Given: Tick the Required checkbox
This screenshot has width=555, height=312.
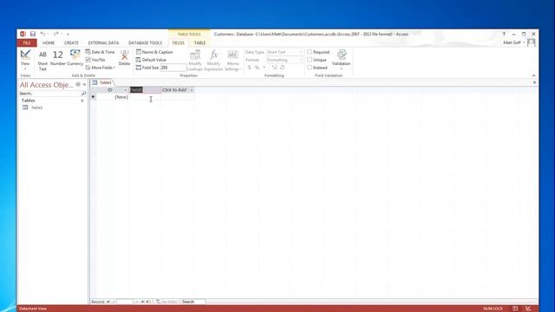Looking at the screenshot, I should point(310,52).
